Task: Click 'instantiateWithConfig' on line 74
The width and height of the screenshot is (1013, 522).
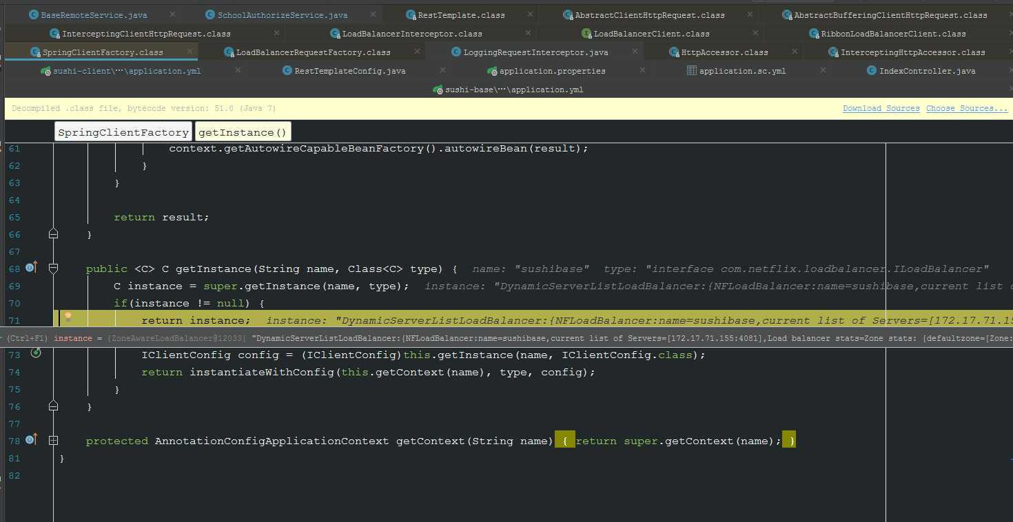Action: click(x=262, y=372)
